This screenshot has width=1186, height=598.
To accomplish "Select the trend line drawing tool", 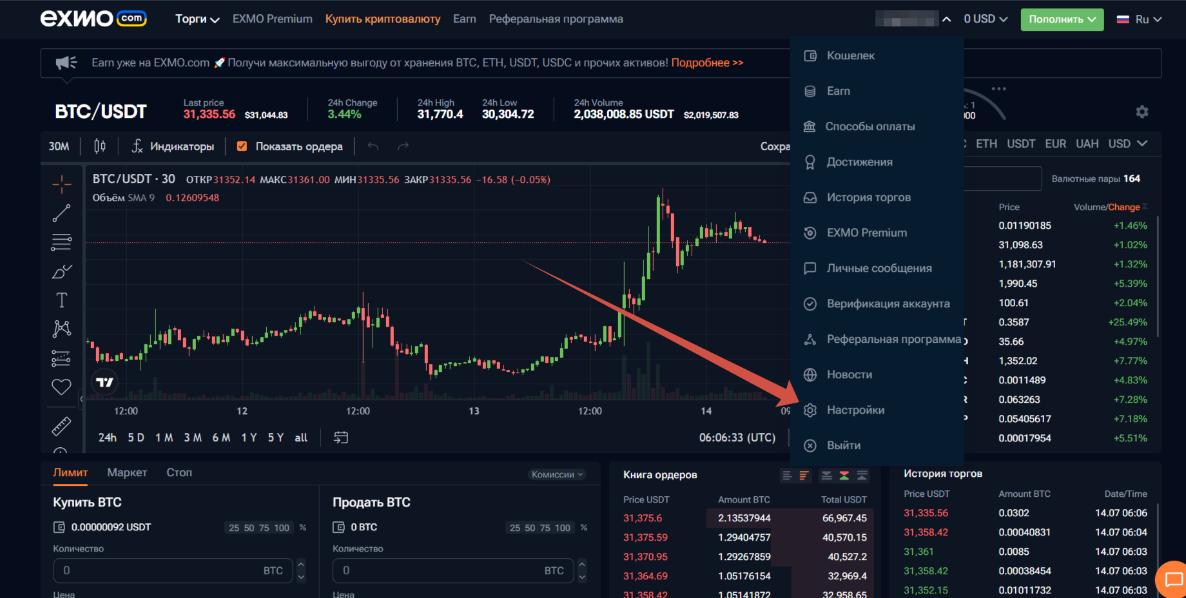I will [62, 213].
